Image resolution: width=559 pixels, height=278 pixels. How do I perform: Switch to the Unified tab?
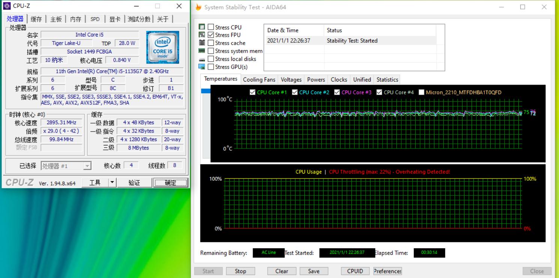[x=362, y=80]
